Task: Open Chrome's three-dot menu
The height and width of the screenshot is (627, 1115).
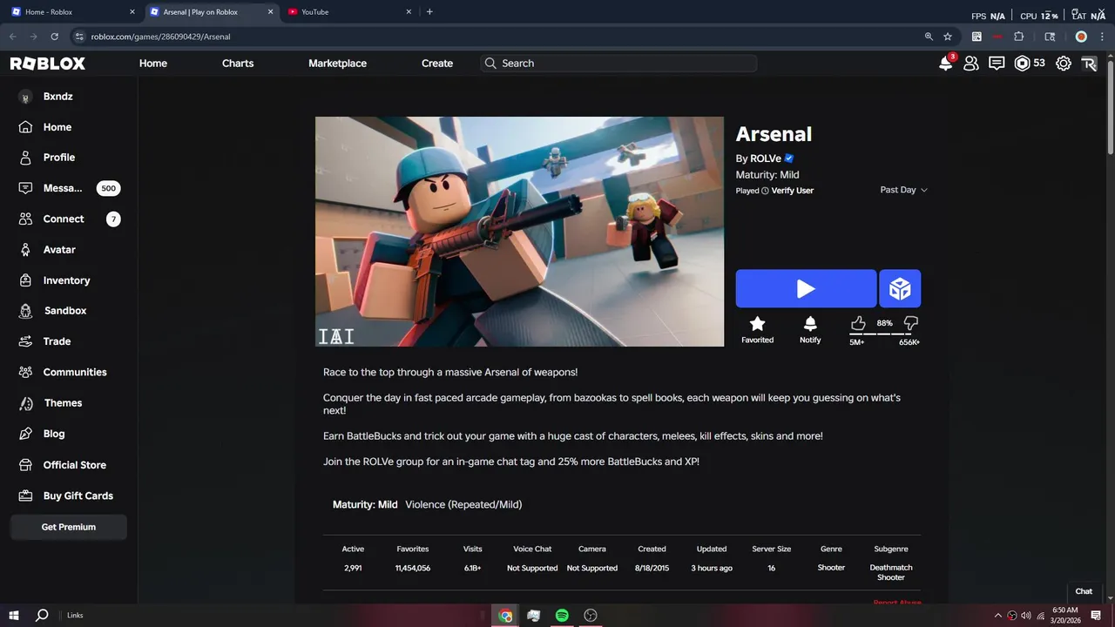Action: [1102, 37]
